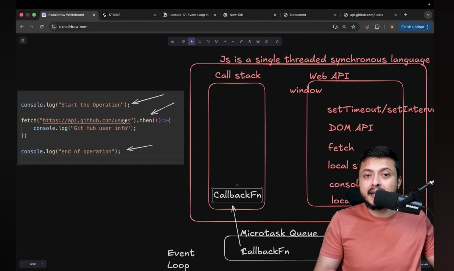Select the Diamond tool
The height and width of the screenshot is (271, 454).
tap(208, 41)
